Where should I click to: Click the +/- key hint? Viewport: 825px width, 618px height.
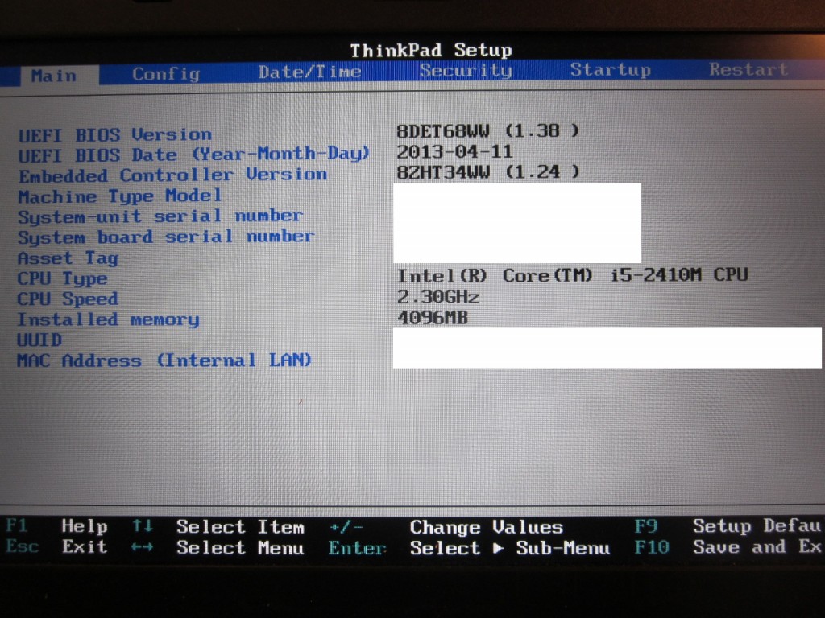coord(346,526)
